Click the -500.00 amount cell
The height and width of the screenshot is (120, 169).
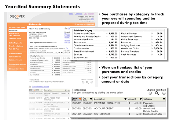(x=138, y=103)
